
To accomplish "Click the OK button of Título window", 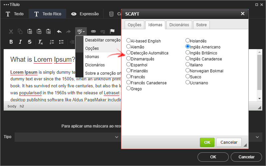I will click(213, 157).
